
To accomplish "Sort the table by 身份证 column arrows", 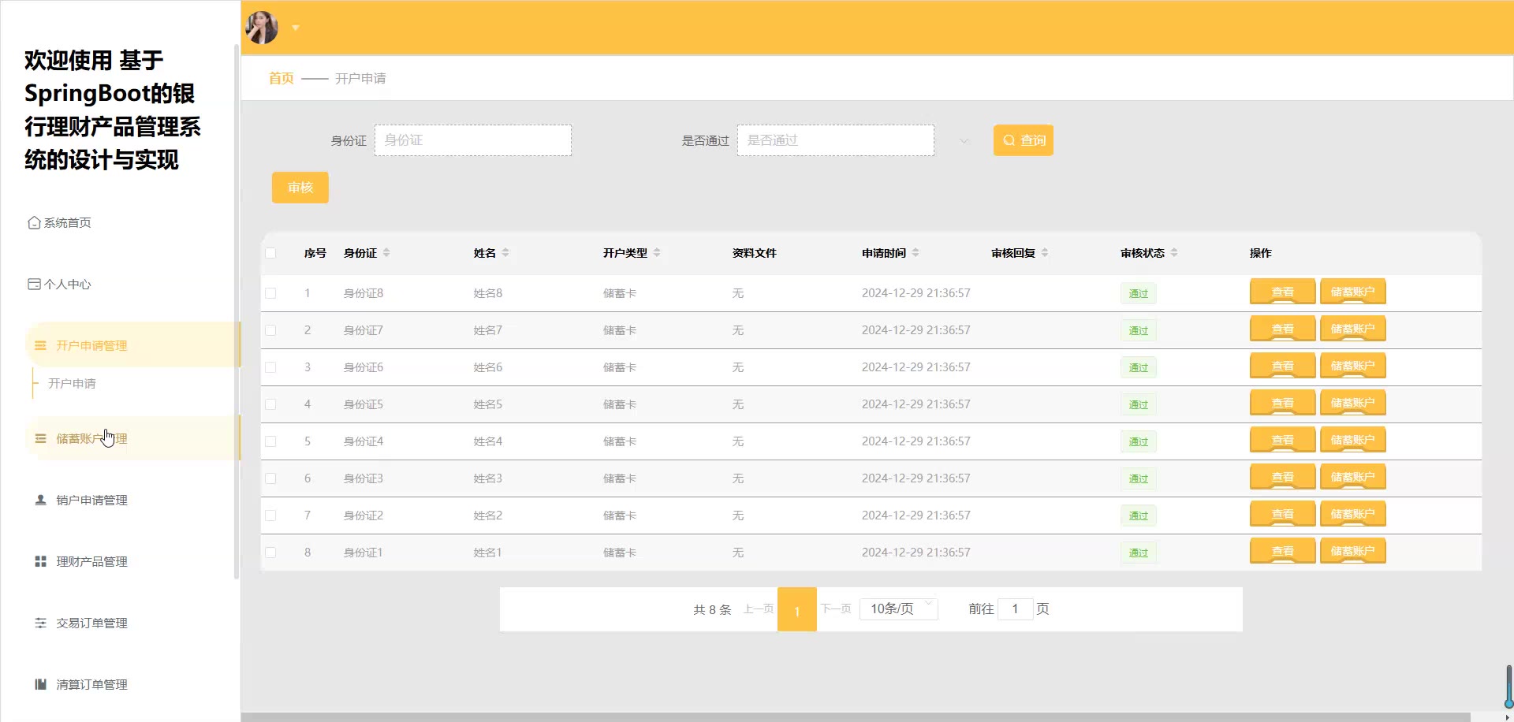I will pyautogui.click(x=386, y=253).
